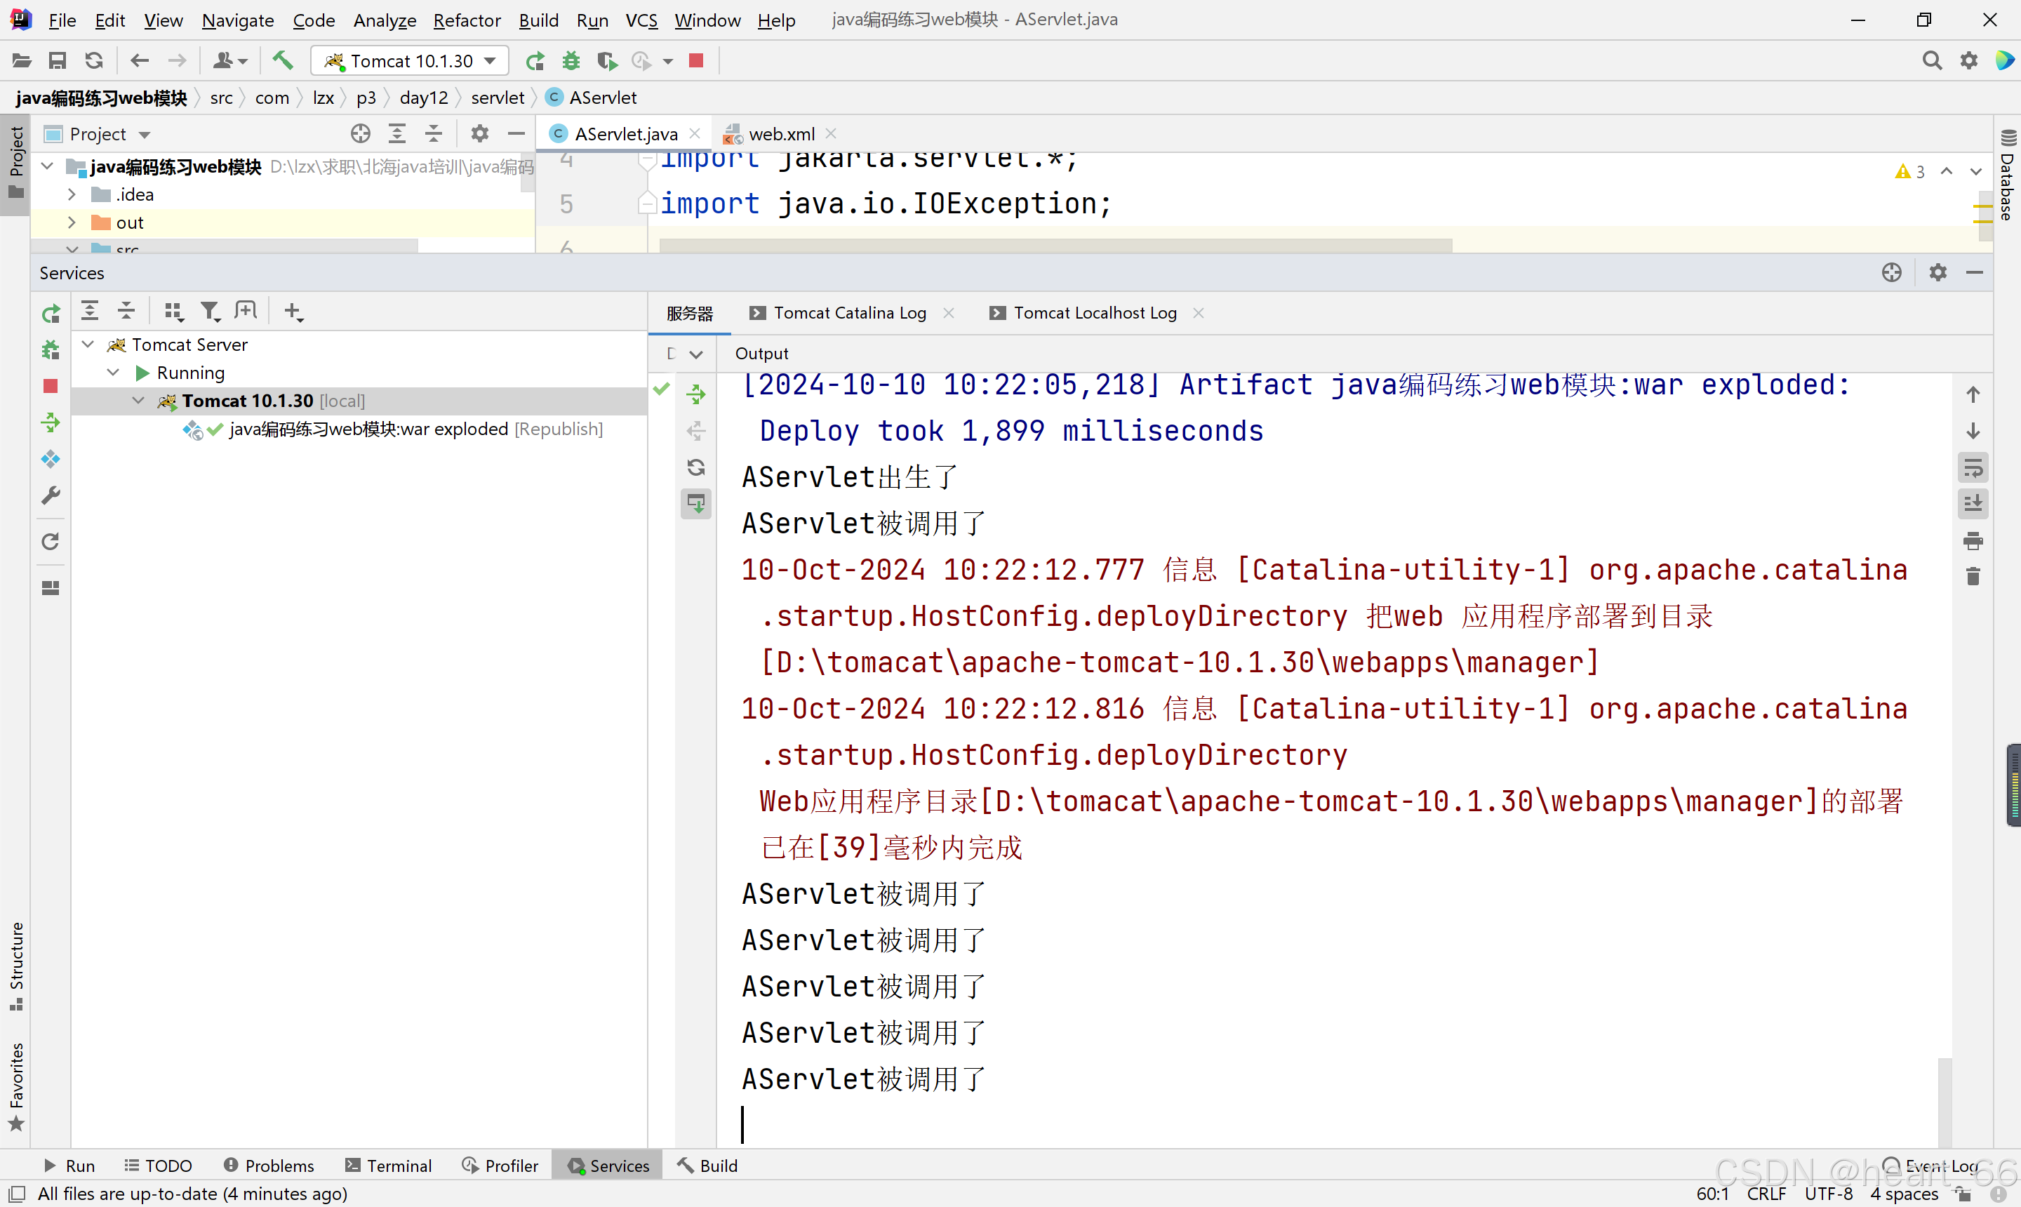
Task: Open Search Everywhere with the magnifier icon
Action: click(1932, 60)
